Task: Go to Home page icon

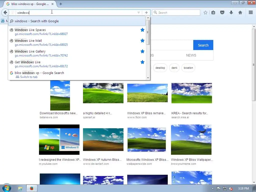Action: click(240, 12)
